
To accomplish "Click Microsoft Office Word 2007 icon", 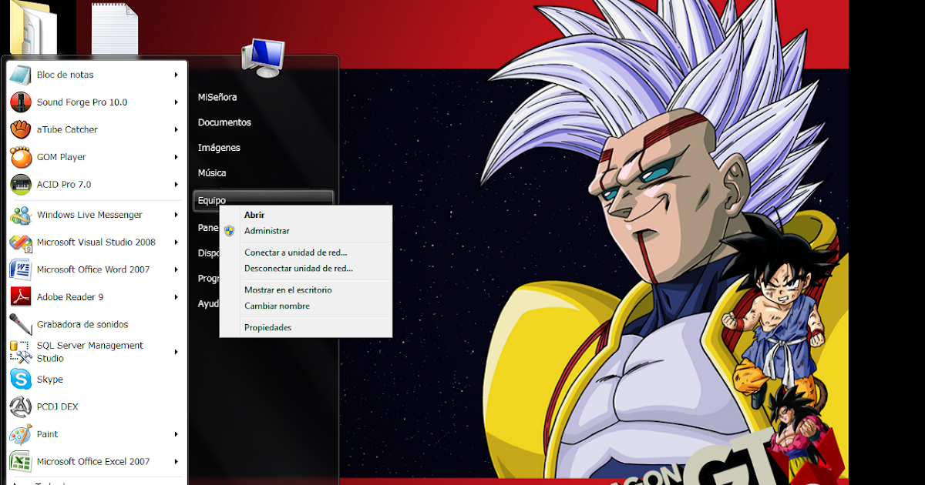I will 20,269.
